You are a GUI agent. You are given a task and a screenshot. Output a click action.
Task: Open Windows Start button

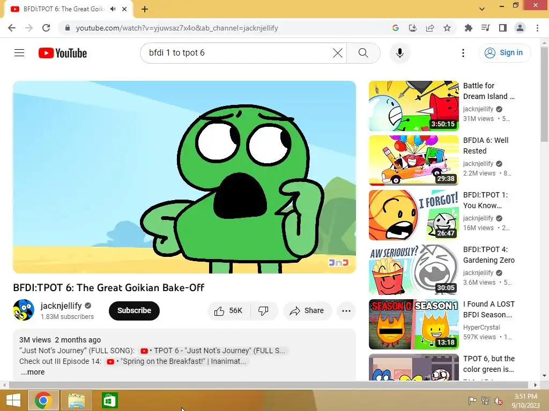[x=13, y=400]
